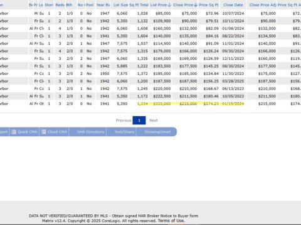Sort by the Close Date column
The image size is (301, 225).
point(233,5)
